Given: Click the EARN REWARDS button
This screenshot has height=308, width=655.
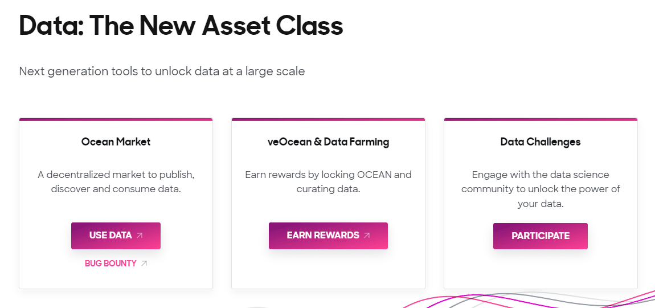Looking at the screenshot, I should tap(328, 236).
